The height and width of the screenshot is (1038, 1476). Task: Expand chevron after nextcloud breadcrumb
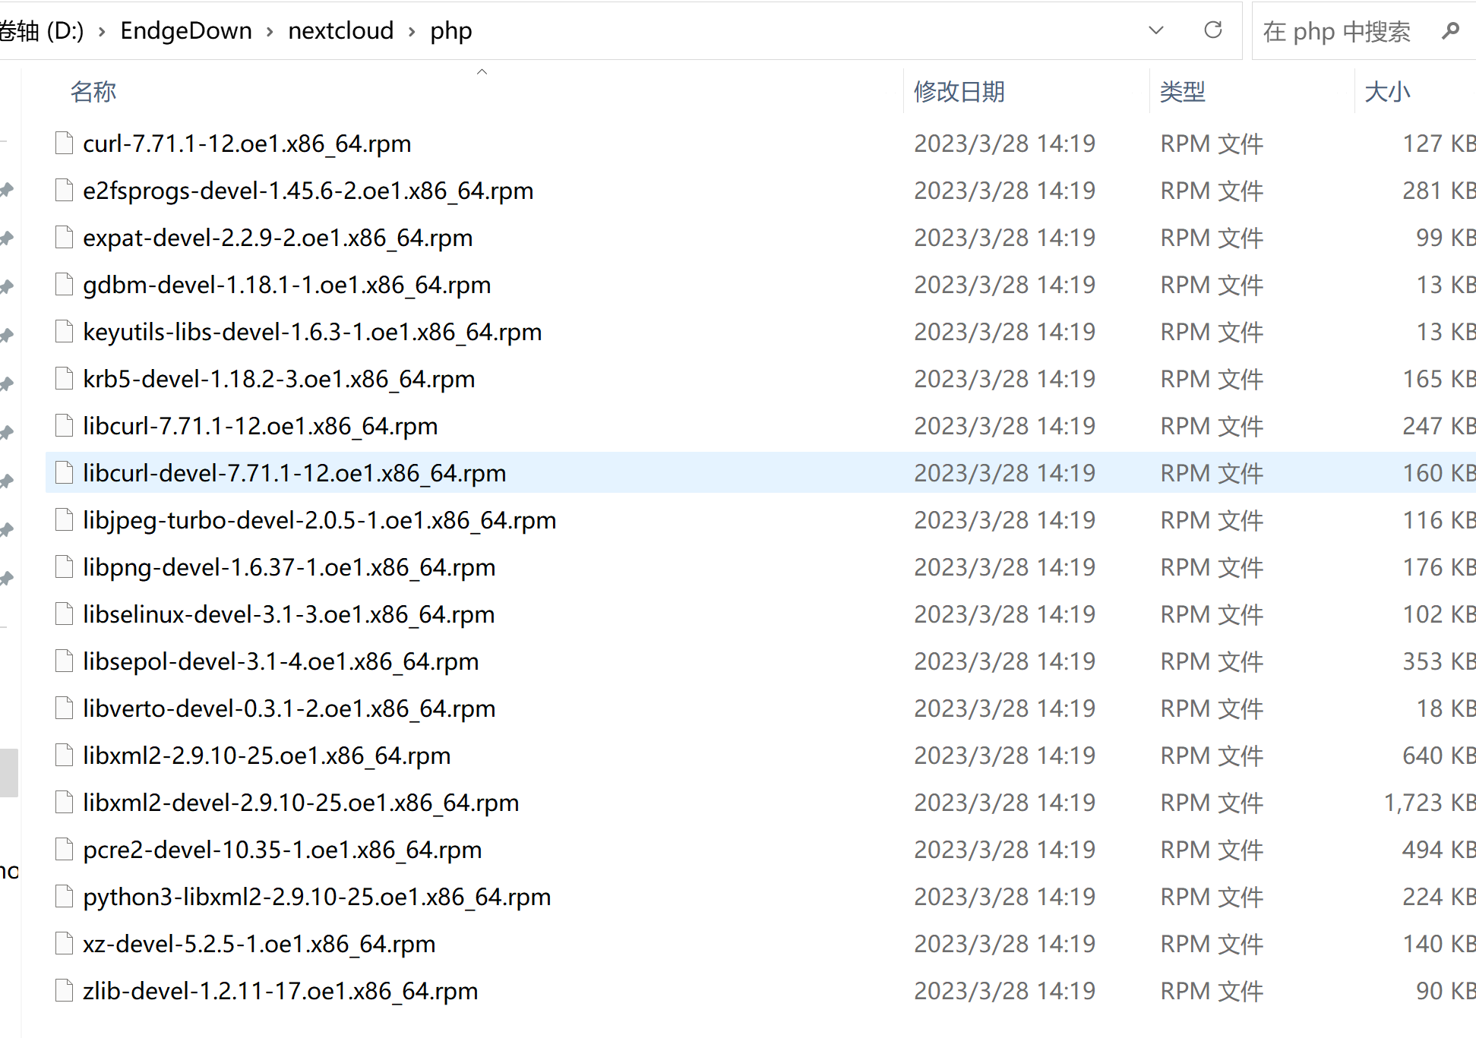[412, 31]
